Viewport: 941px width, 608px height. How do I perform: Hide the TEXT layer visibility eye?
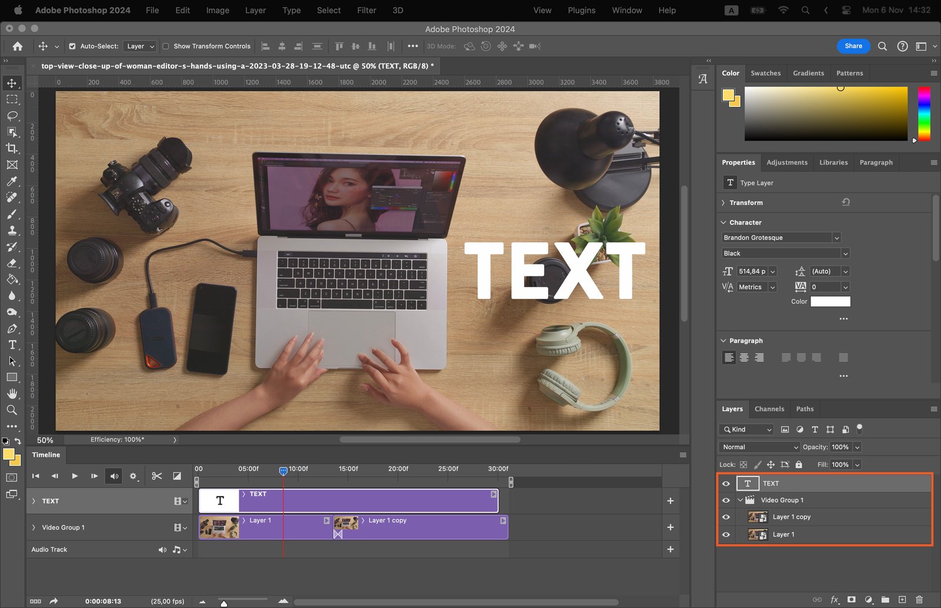pyautogui.click(x=726, y=483)
